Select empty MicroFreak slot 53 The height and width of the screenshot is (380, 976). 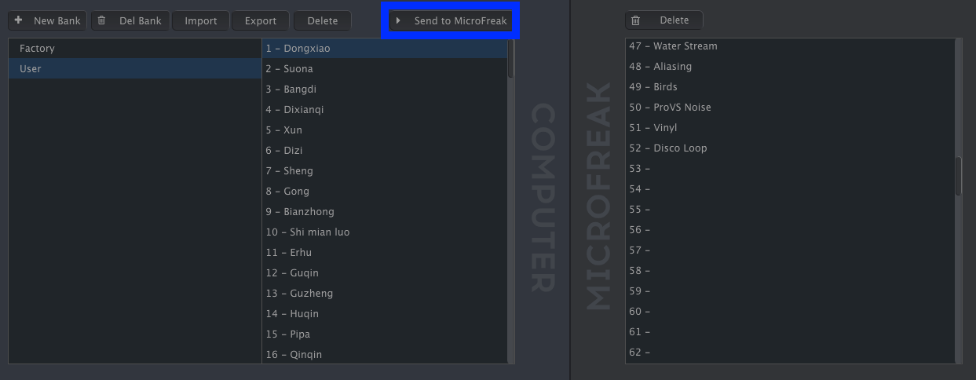coord(790,169)
